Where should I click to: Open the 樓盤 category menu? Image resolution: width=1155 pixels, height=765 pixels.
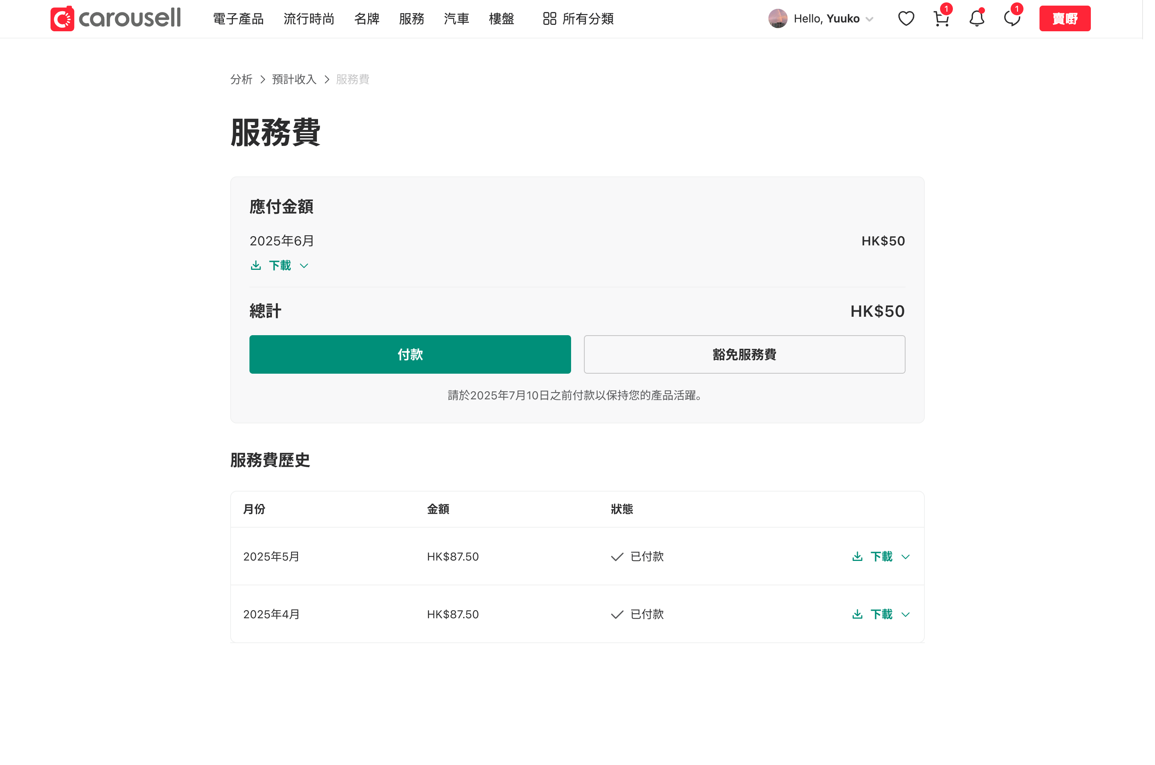(x=501, y=18)
